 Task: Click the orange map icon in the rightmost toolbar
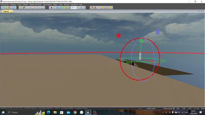92,8
